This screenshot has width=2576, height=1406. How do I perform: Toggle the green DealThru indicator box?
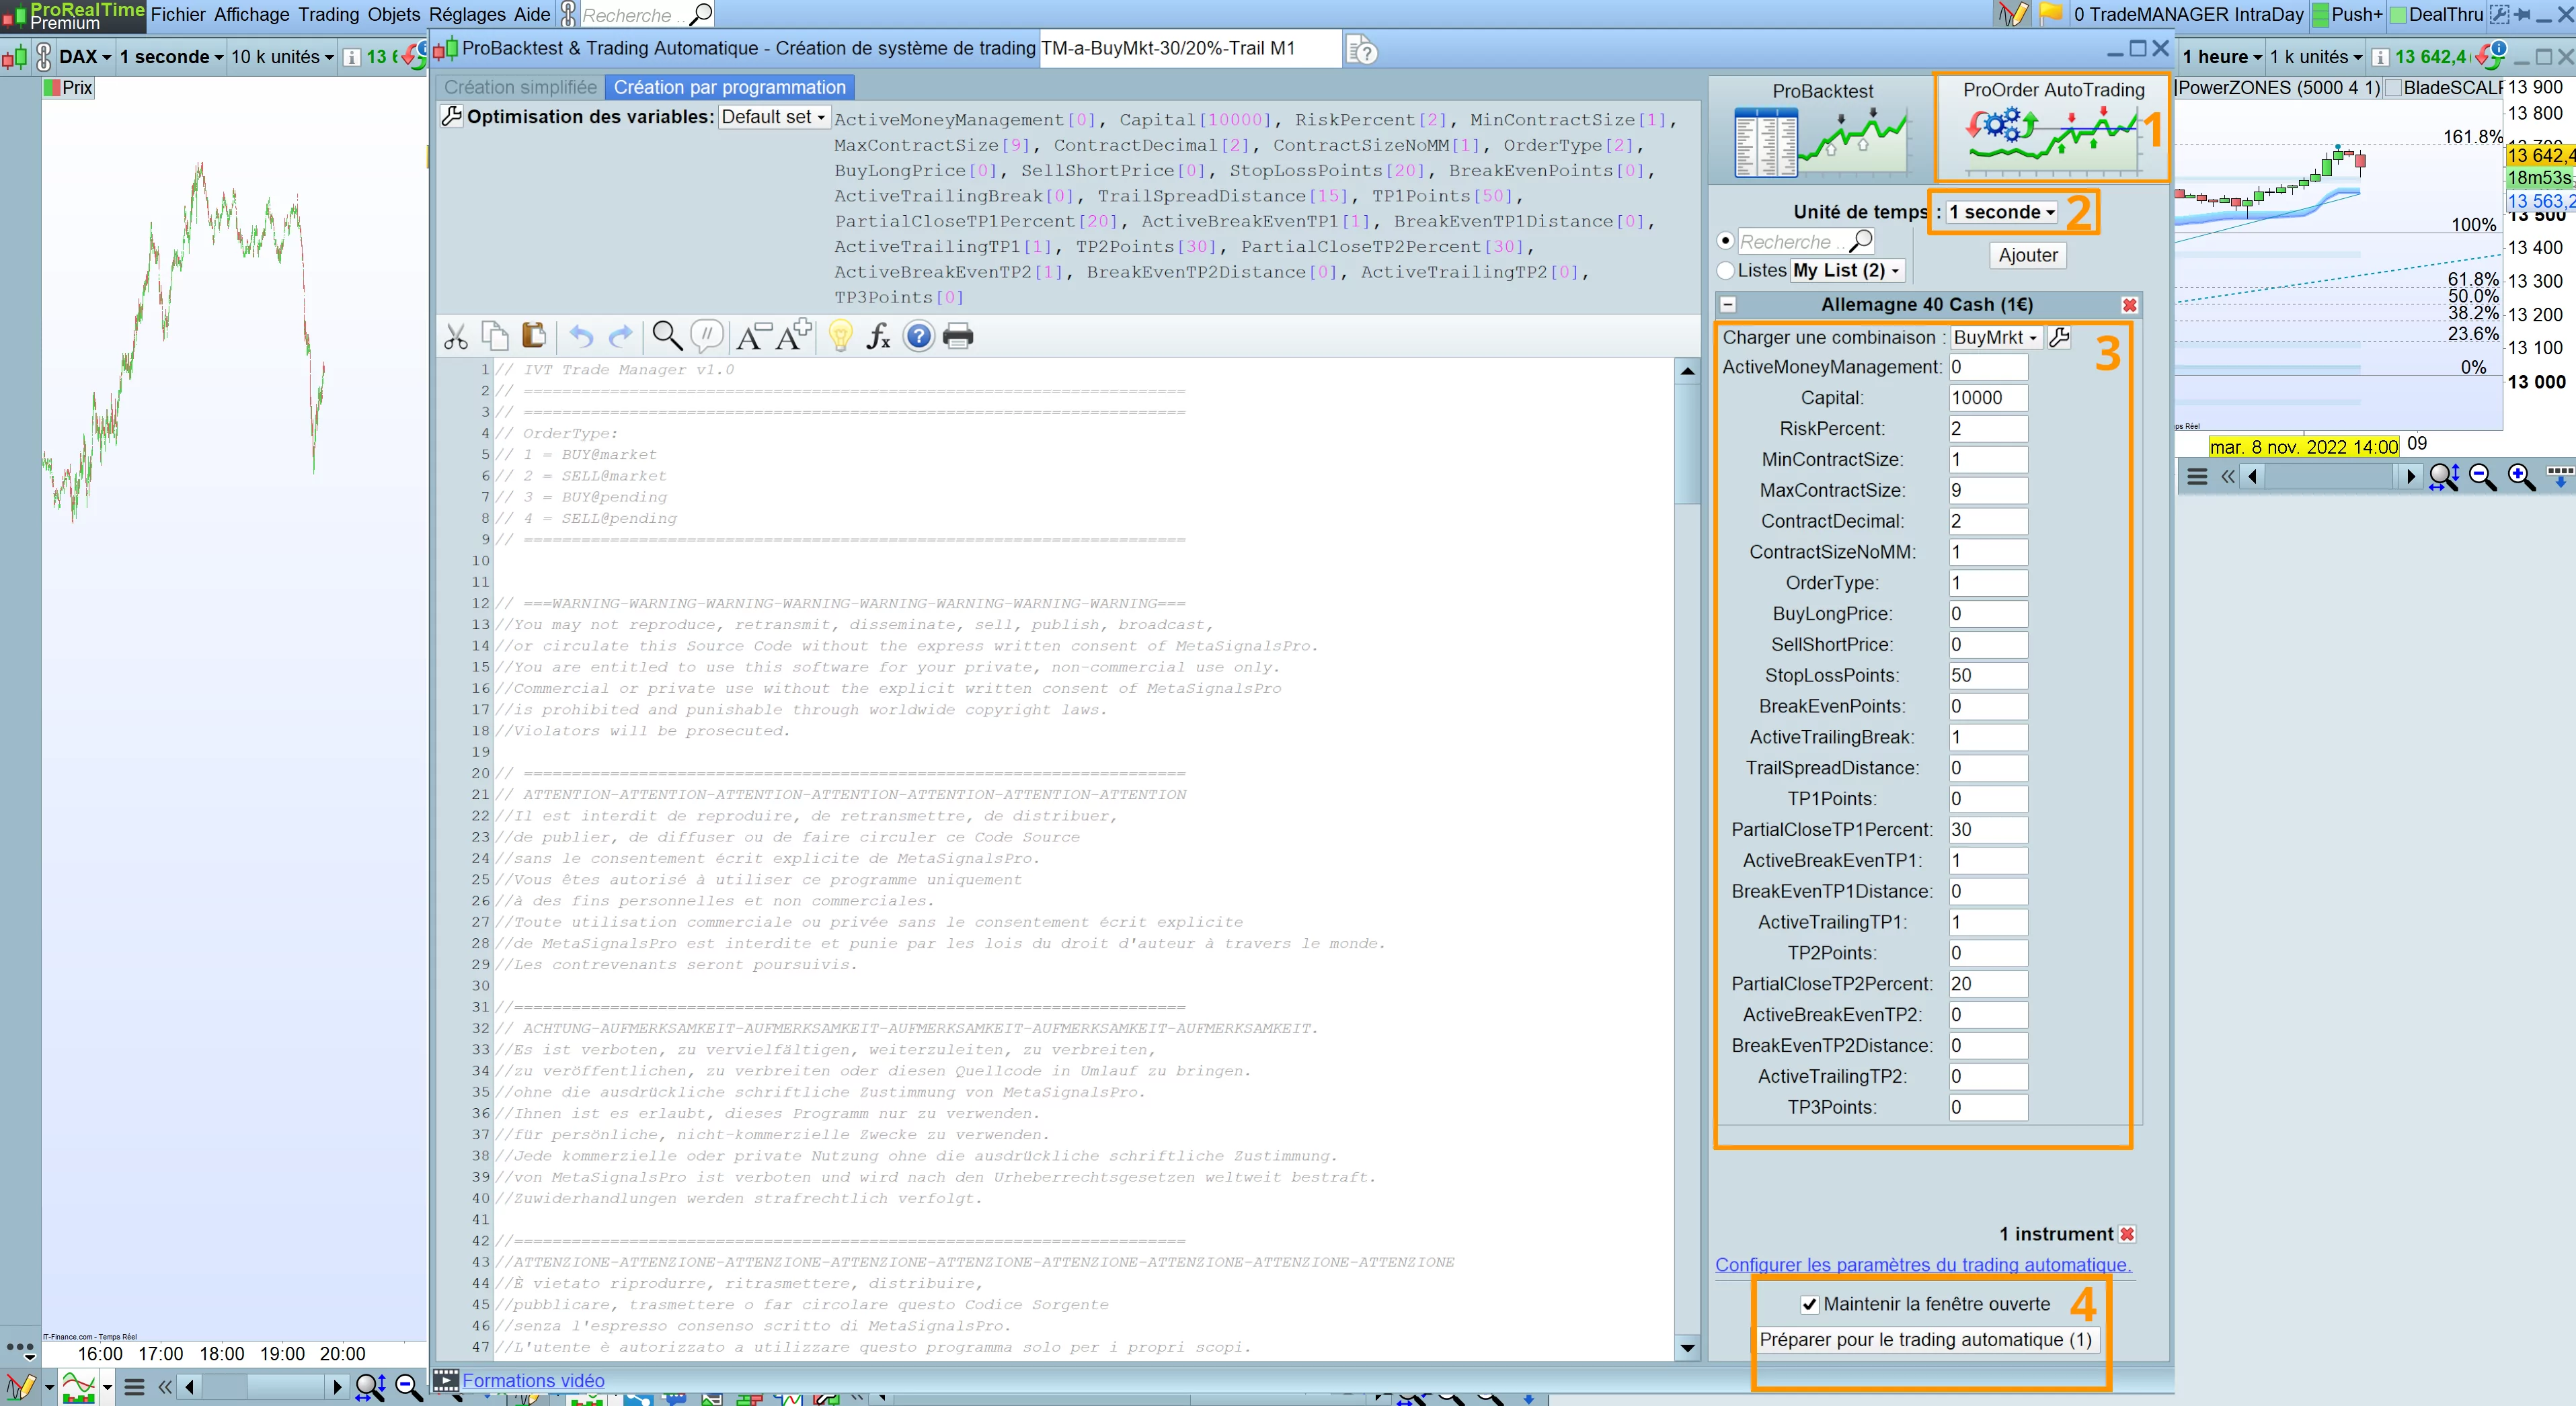pyautogui.click(x=2397, y=15)
